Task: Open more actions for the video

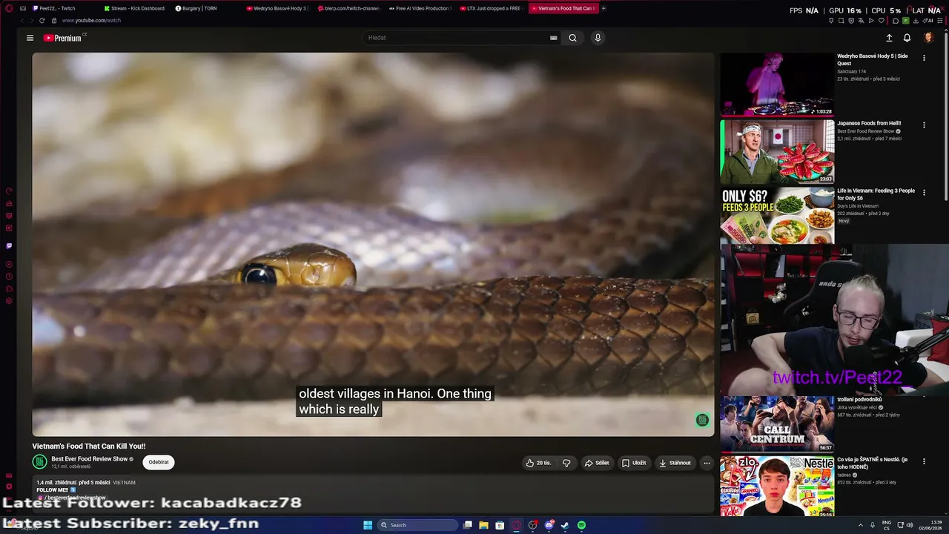Action: click(x=707, y=463)
